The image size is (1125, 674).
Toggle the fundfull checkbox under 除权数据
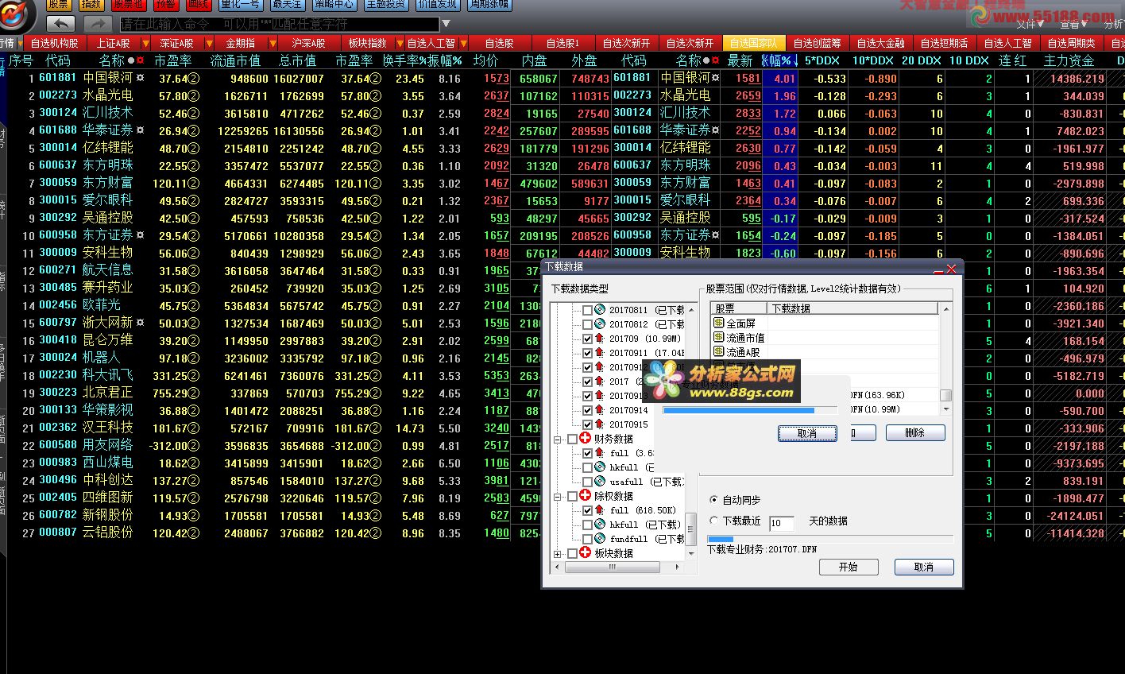coord(588,539)
